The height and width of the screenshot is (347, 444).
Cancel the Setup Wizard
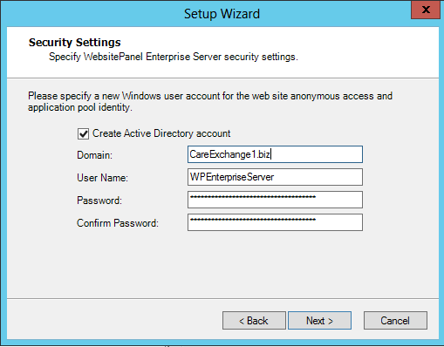pyautogui.click(x=395, y=321)
